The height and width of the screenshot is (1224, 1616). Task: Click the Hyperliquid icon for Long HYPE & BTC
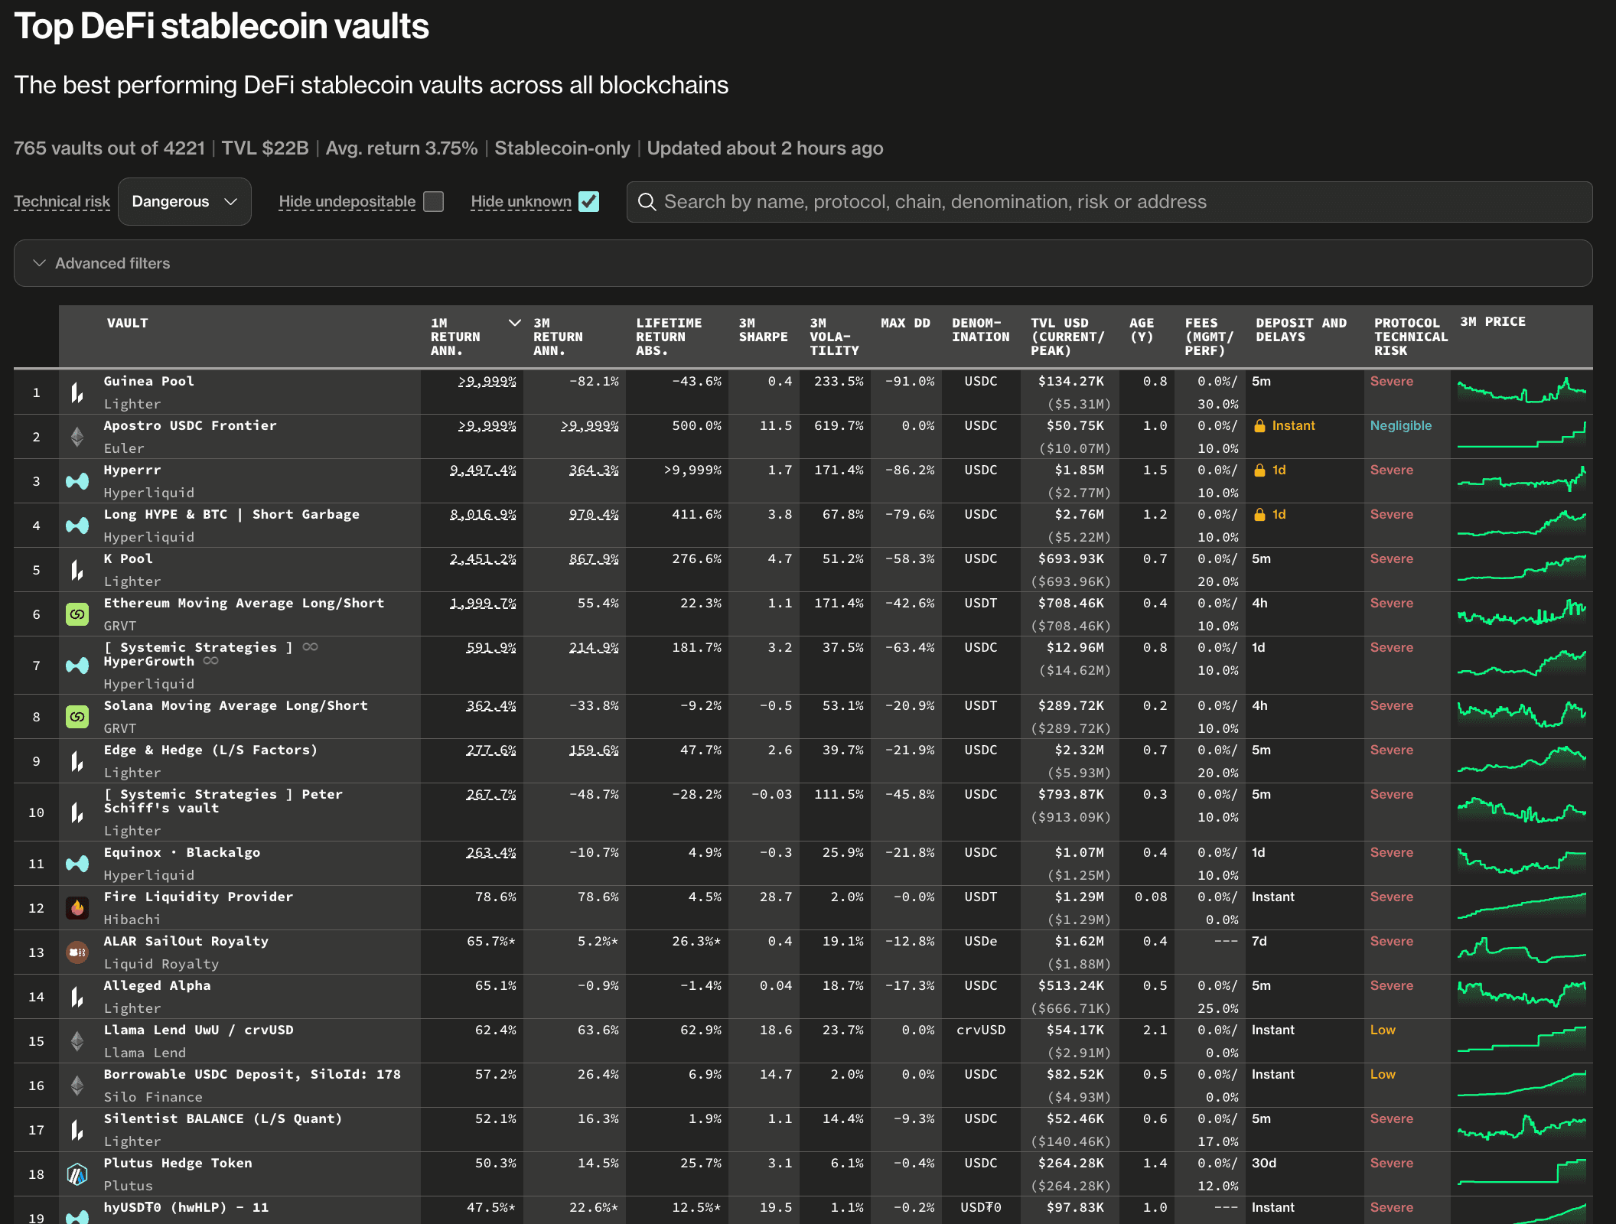click(77, 526)
